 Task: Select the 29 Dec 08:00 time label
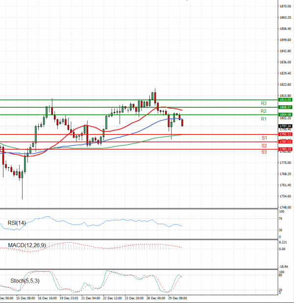[x=176, y=298]
